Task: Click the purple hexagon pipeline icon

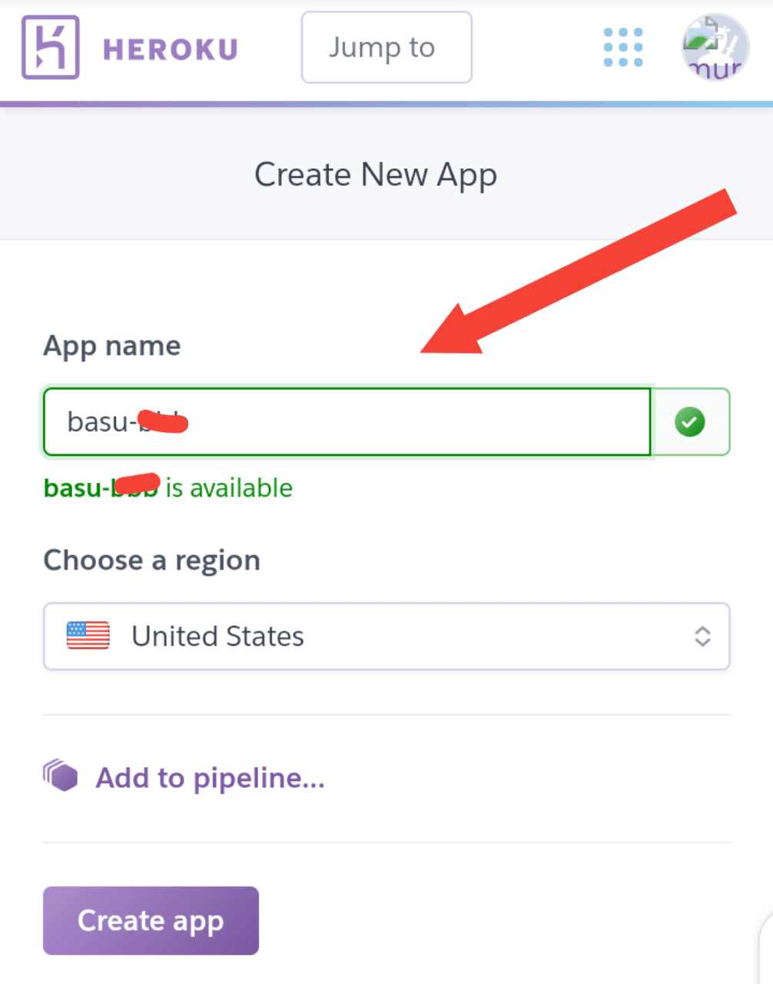Action: pyautogui.click(x=61, y=775)
